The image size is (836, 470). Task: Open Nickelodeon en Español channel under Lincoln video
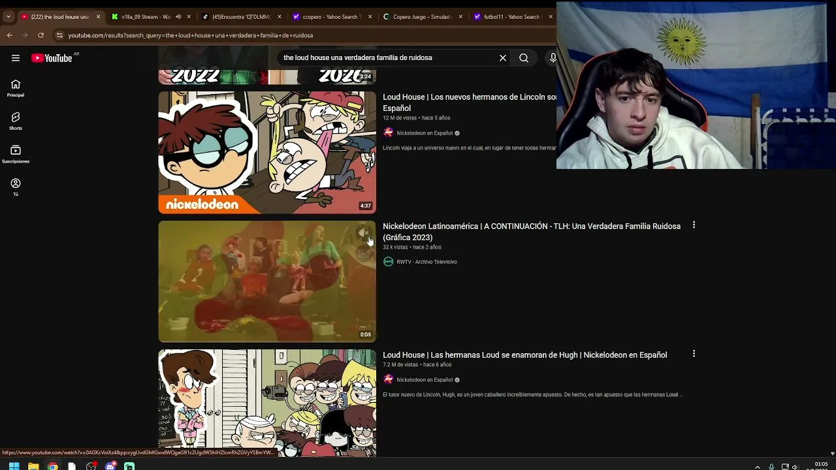pyautogui.click(x=425, y=133)
